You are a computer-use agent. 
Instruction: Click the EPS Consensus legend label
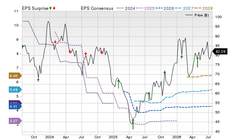pyautogui.click(x=97, y=8)
